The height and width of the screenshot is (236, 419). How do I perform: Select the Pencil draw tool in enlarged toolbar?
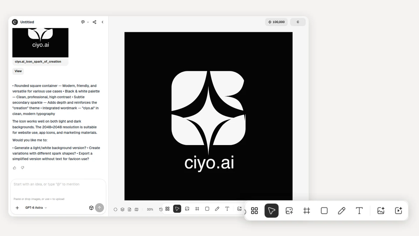click(341, 210)
